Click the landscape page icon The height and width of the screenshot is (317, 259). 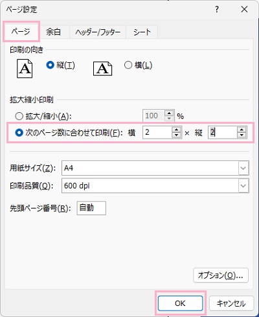[x=102, y=69]
